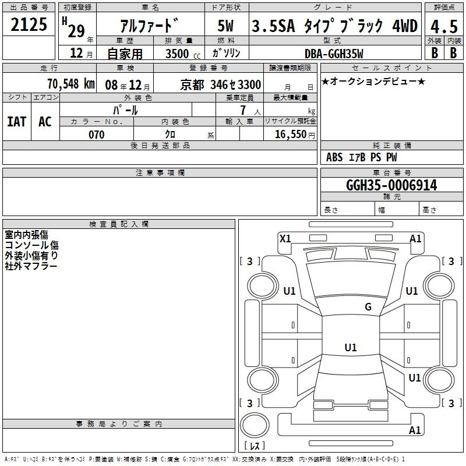This screenshot has width=466, height=466.
Task: Select the overall score 4.5
Action: [444, 26]
